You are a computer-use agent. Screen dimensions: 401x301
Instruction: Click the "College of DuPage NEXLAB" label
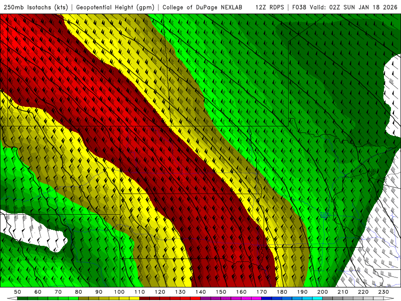click(x=203, y=8)
